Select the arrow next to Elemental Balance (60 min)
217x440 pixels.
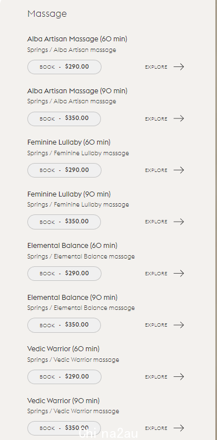point(179,273)
